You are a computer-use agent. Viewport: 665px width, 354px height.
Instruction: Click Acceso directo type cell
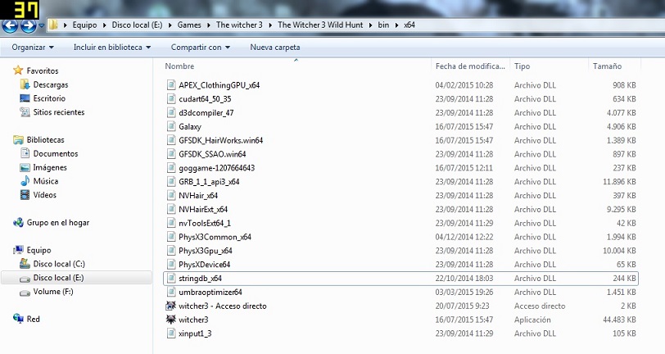(x=540, y=306)
